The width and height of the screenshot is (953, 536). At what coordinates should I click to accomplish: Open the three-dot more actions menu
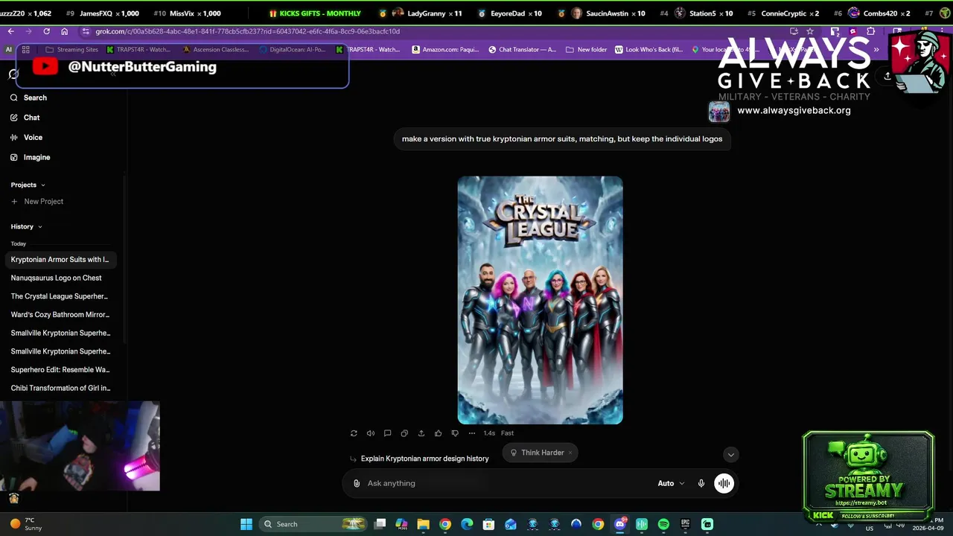tap(472, 433)
